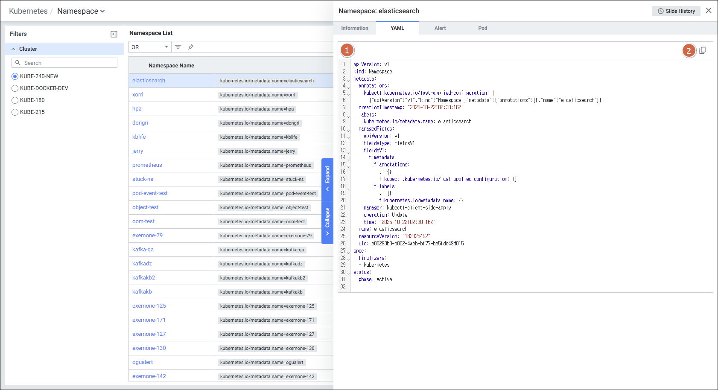Choose the KUBE-215 cluster radio button

(x=15, y=112)
